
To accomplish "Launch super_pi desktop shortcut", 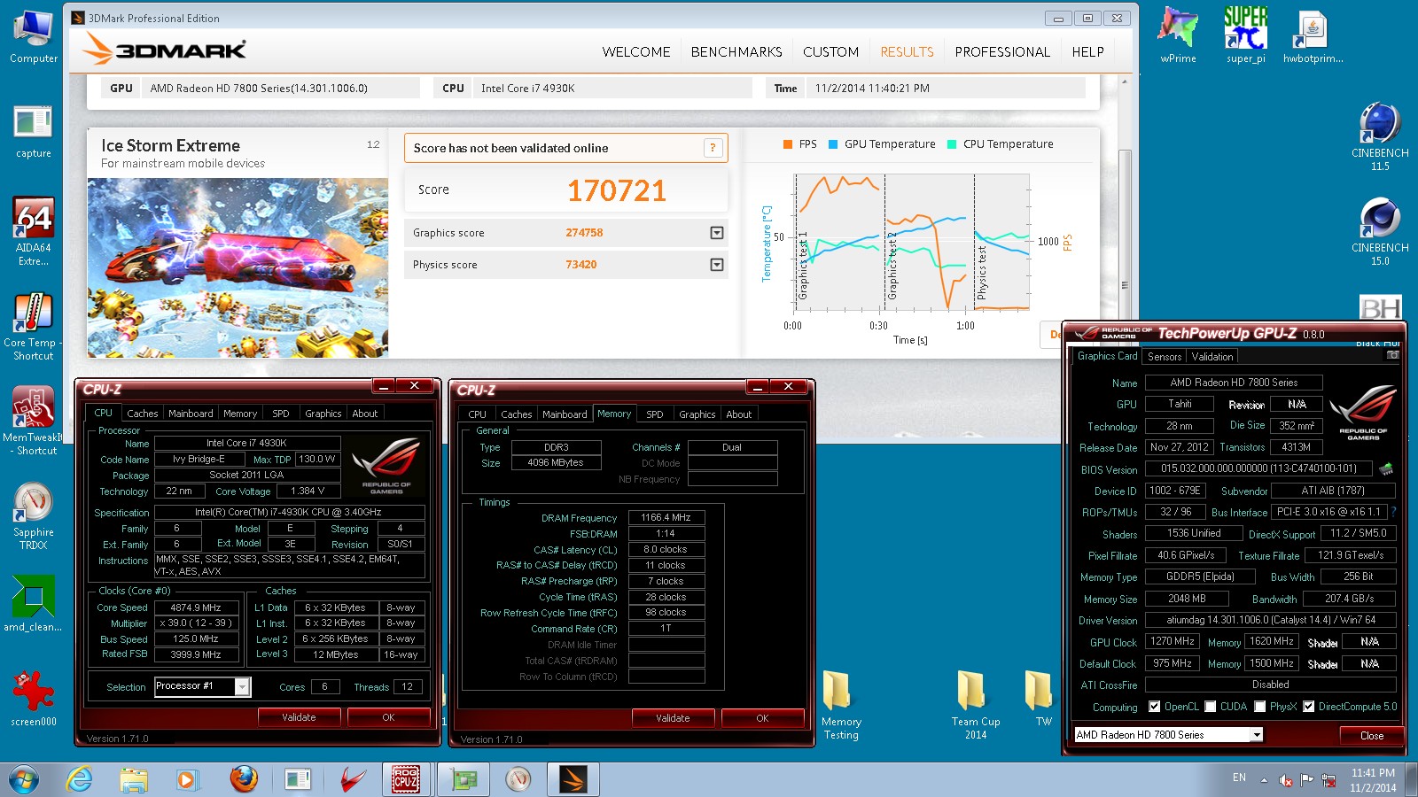I will 1245,35.
